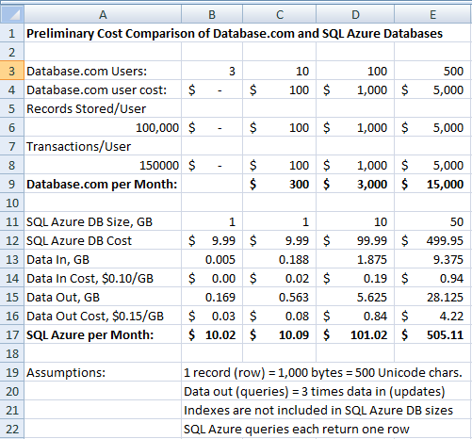Click 'Data Out, GB' label cell
The height and width of the screenshot is (439, 472).
pyautogui.click(x=103, y=297)
